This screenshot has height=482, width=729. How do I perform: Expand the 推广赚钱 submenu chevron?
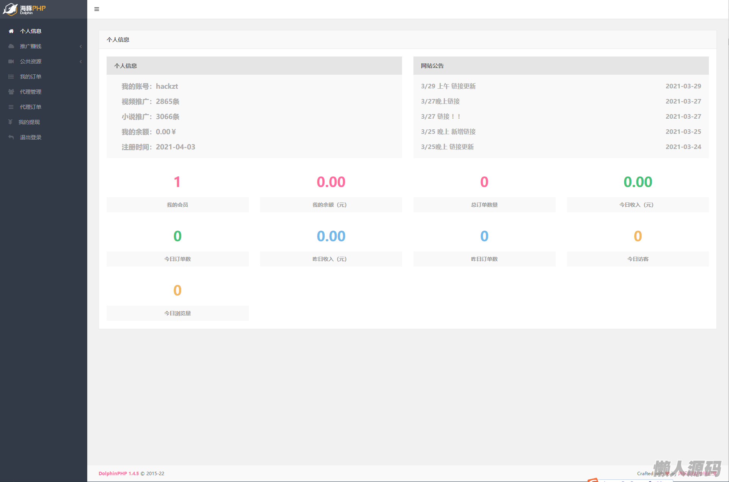[x=81, y=46]
